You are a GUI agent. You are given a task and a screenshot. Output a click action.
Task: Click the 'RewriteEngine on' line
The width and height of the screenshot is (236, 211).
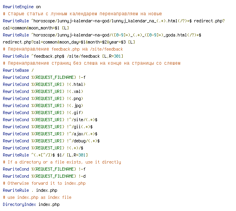(x=22, y=7)
